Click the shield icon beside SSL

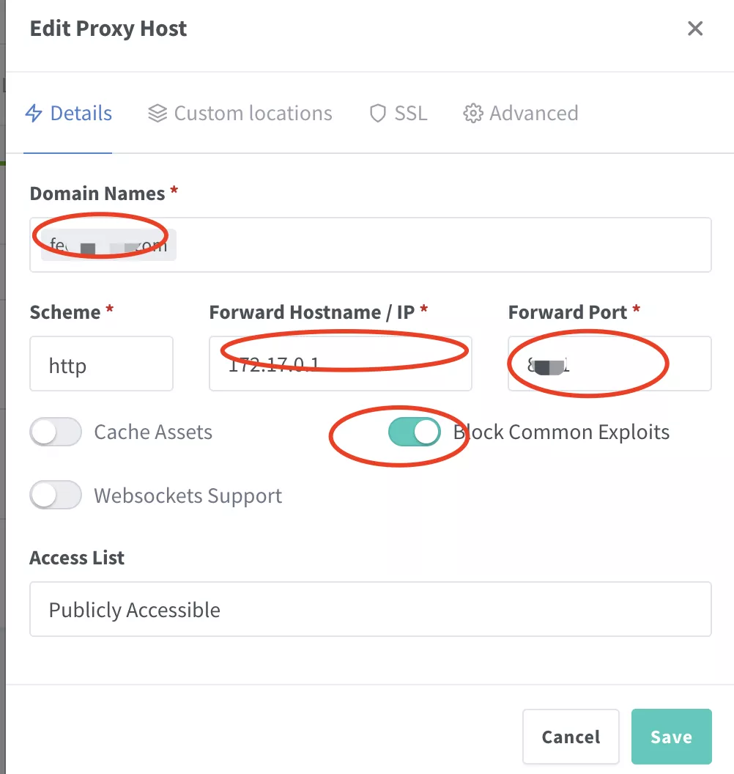click(x=378, y=114)
